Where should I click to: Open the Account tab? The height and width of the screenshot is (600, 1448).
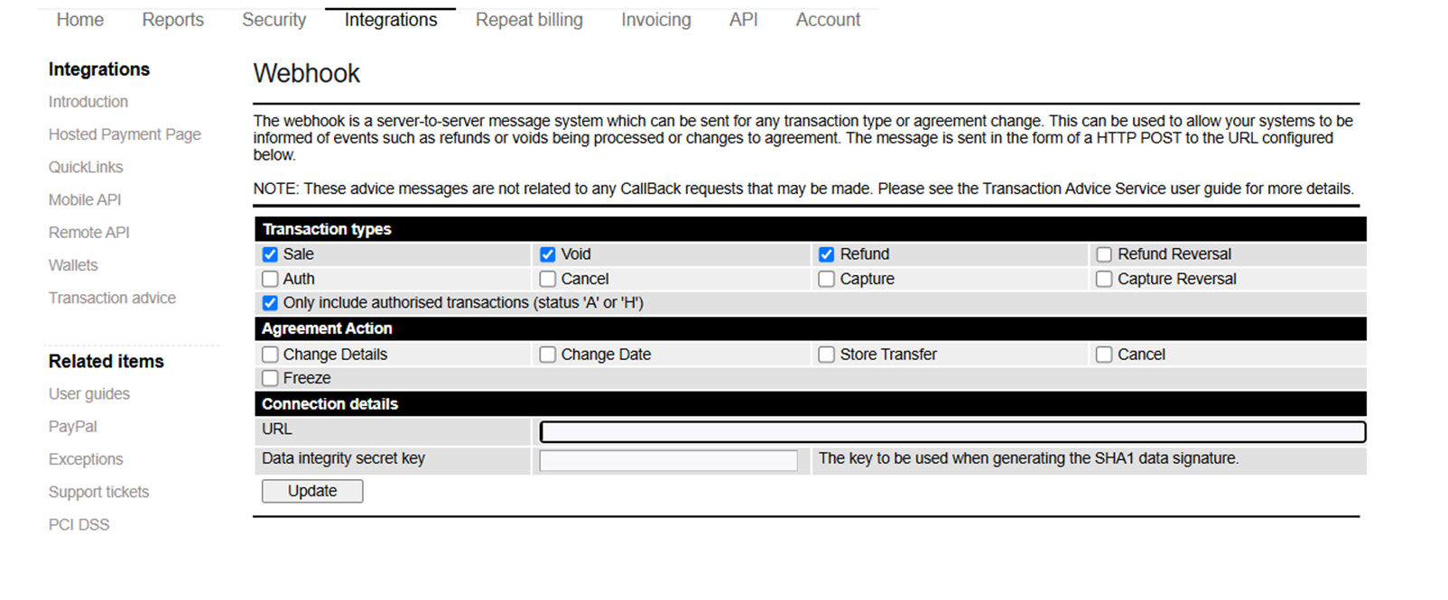828,20
